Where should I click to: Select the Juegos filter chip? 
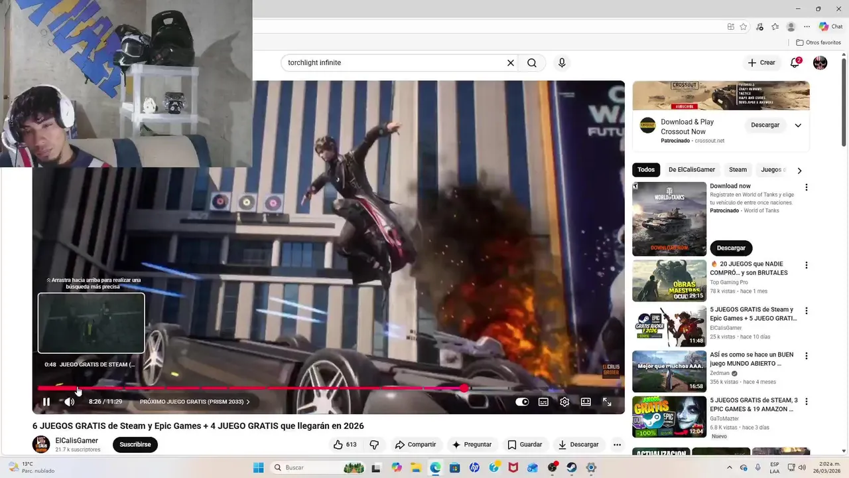[771, 170]
